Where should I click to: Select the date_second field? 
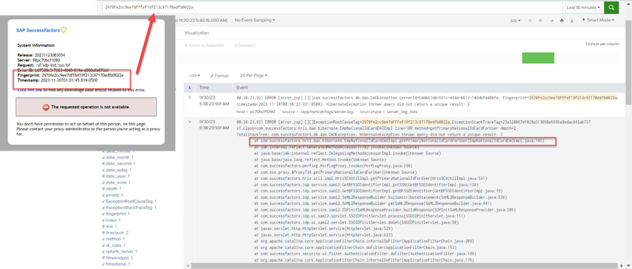118,164
